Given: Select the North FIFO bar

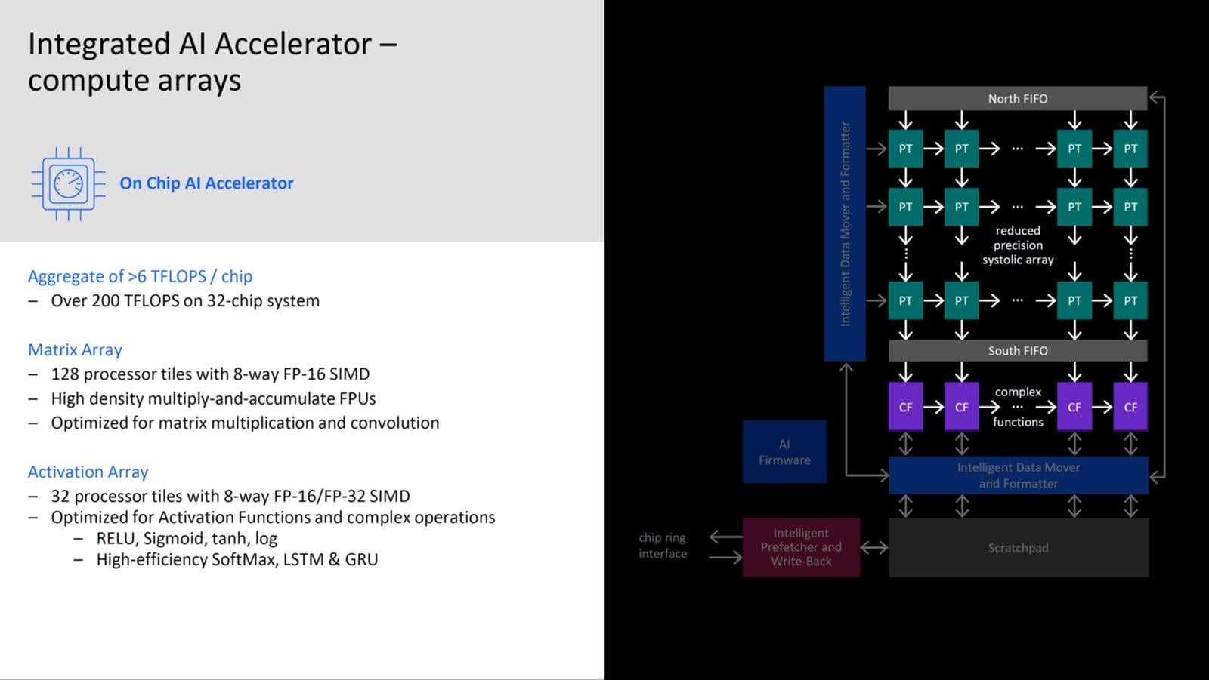Looking at the screenshot, I should click(x=1017, y=99).
